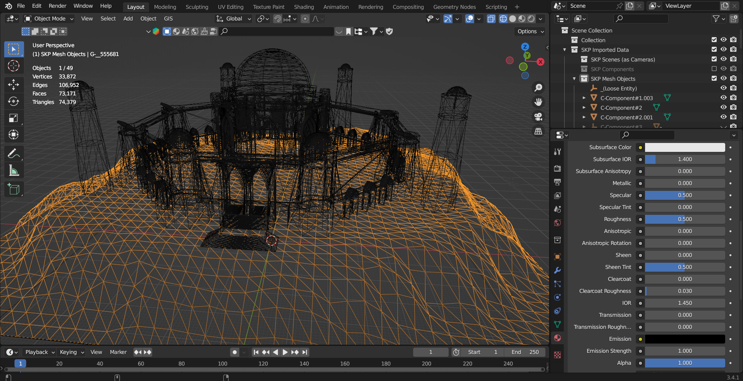Open the Playback dropdown
Viewport: 743px width, 381px height.
pyautogui.click(x=40, y=352)
